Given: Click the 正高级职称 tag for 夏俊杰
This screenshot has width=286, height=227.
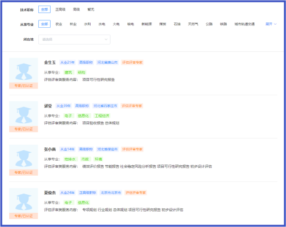Looking at the screenshot, I should coord(88,192).
